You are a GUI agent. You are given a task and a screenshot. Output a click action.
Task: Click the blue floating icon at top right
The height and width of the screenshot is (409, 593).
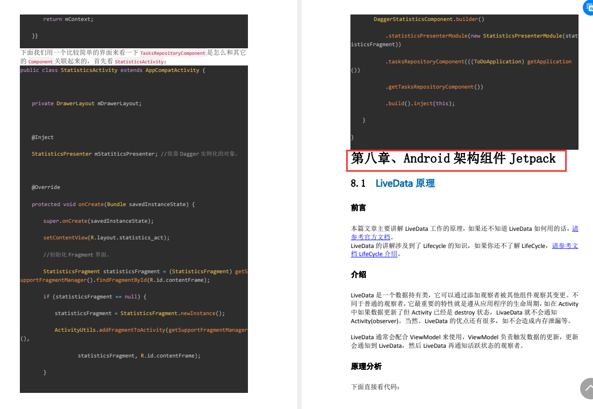589,7
